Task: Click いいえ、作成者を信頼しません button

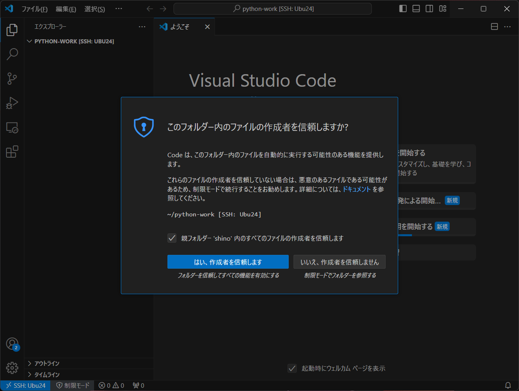Action: click(x=340, y=262)
